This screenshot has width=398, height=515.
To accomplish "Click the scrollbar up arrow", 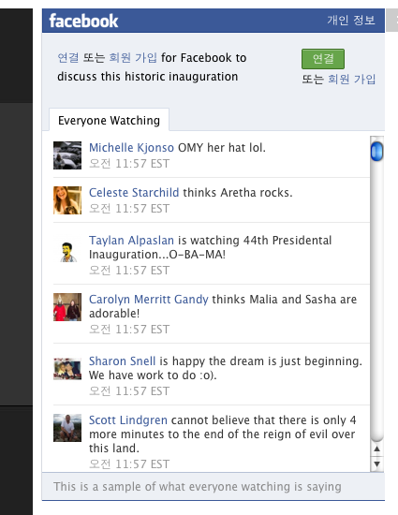I will coord(377,449).
